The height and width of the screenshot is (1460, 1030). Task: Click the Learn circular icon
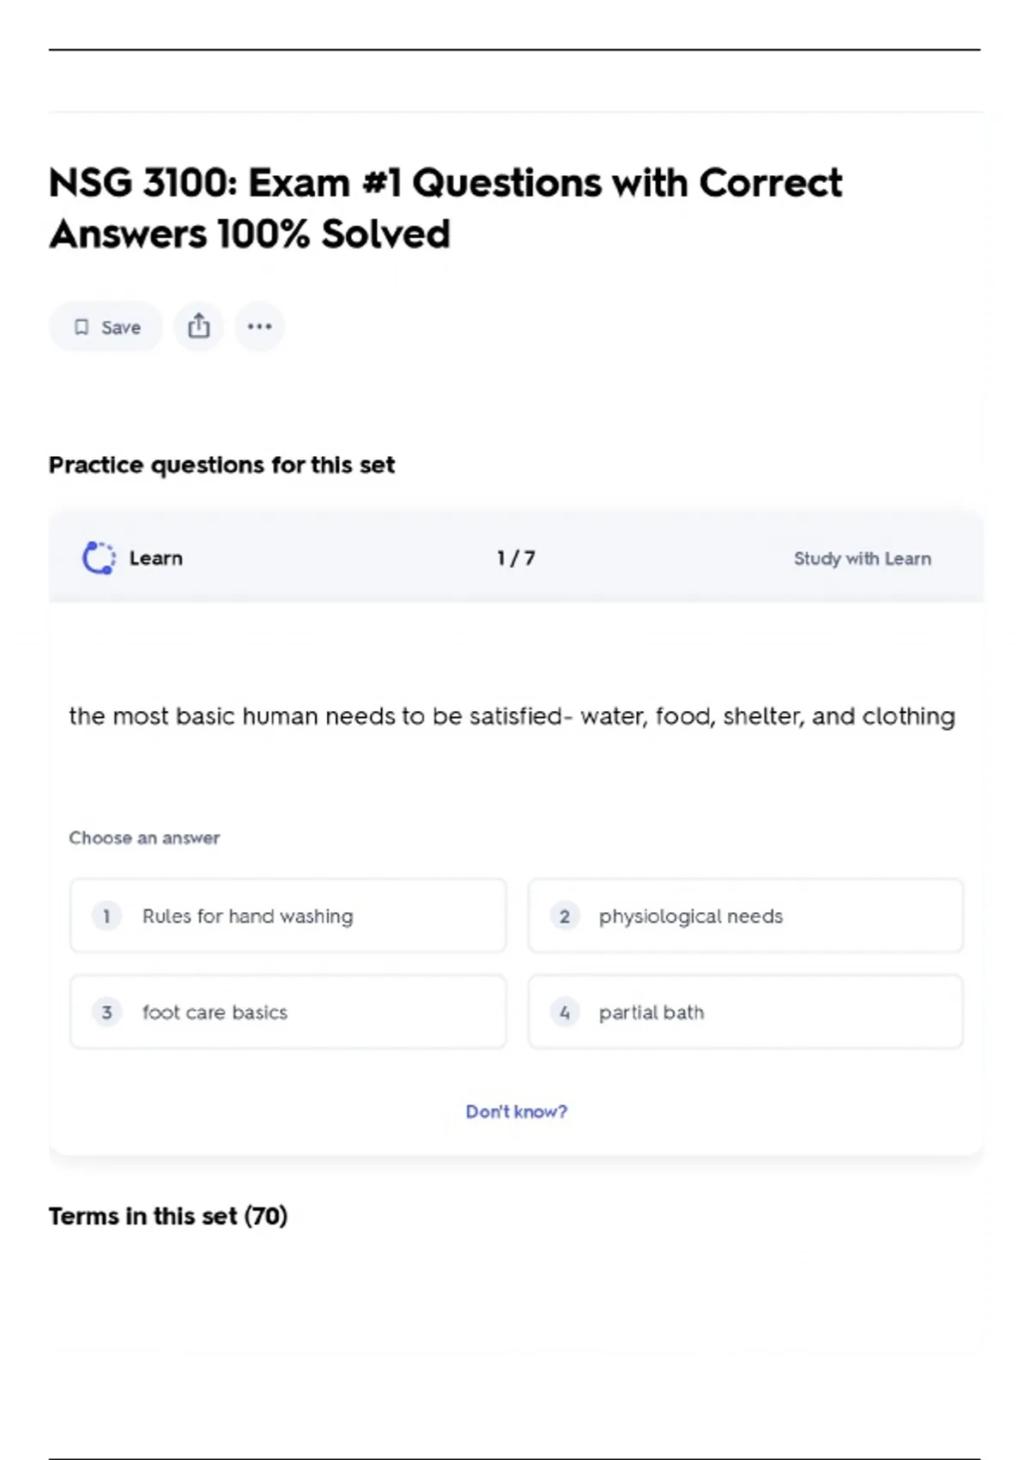pyautogui.click(x=99, y=558)
